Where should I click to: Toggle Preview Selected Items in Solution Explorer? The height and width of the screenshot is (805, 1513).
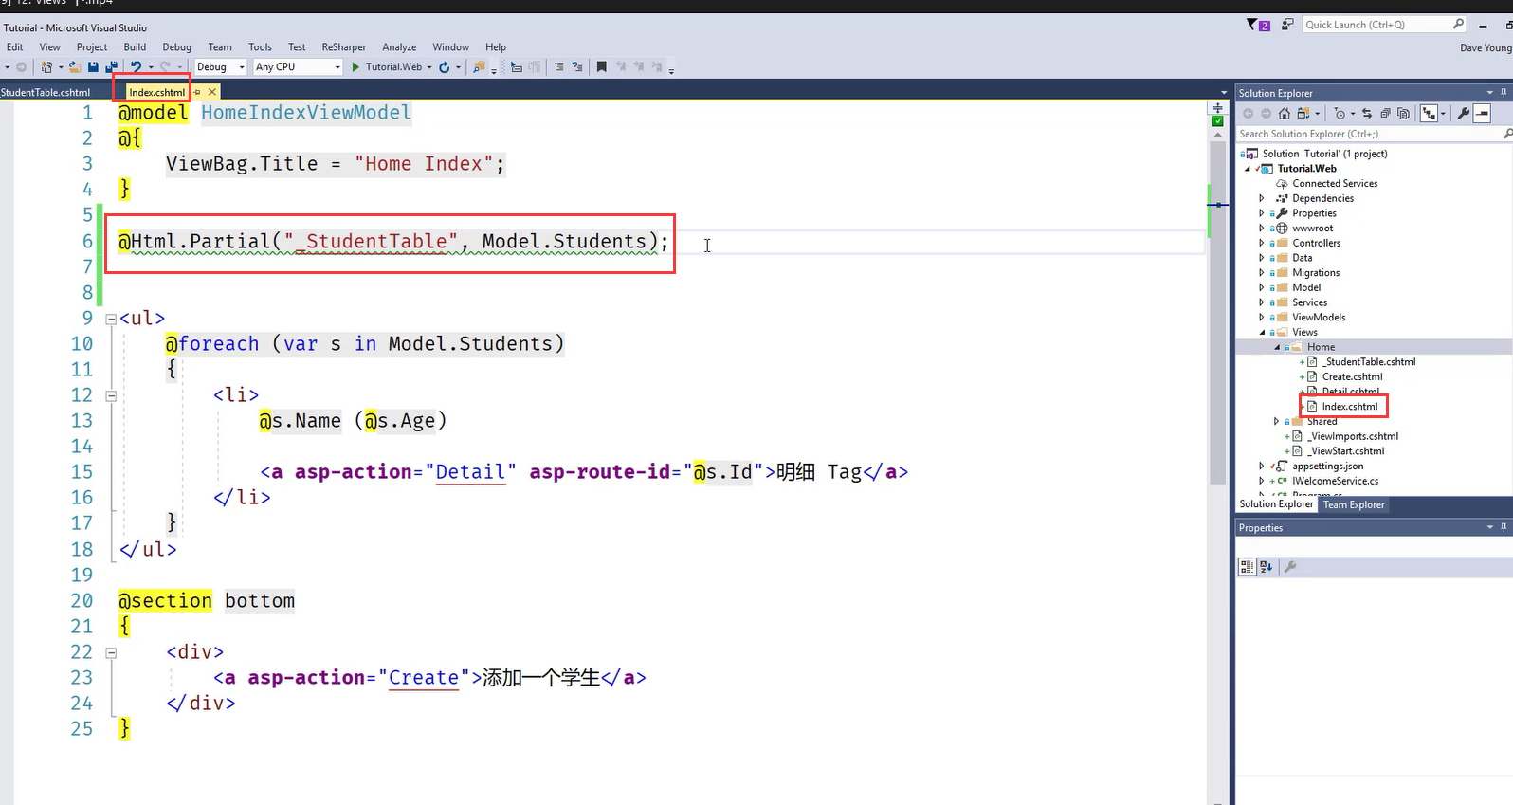click(x=1482, y=113)
